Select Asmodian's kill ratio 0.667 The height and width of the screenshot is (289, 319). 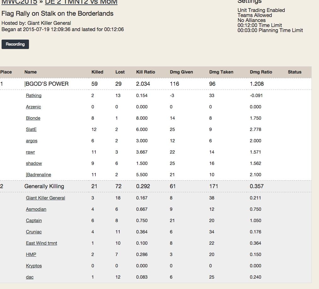pyautogui.click(x=142, y=209)
